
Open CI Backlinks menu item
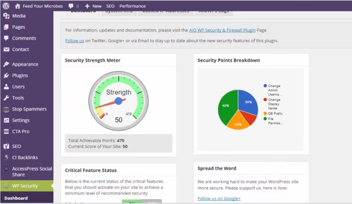coord(25,157)
